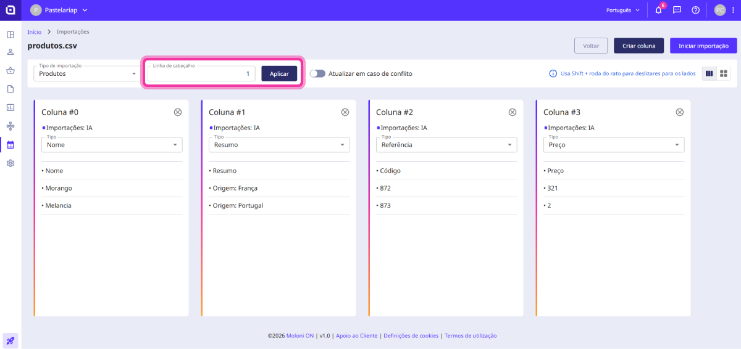Click the Coluna #3 card heading
Image resolution: width=741 pixels, height=349 pixels.
[562, 112]
